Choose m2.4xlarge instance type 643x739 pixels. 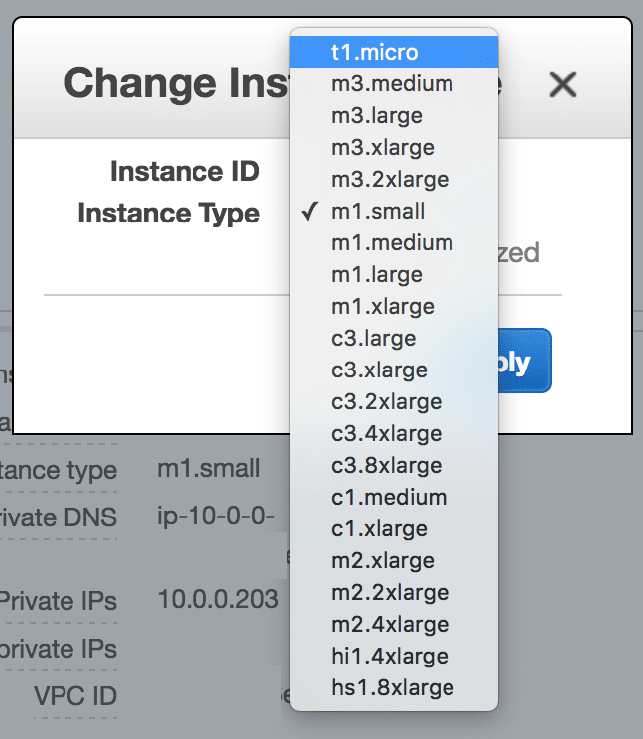click(x=392, y=624)
